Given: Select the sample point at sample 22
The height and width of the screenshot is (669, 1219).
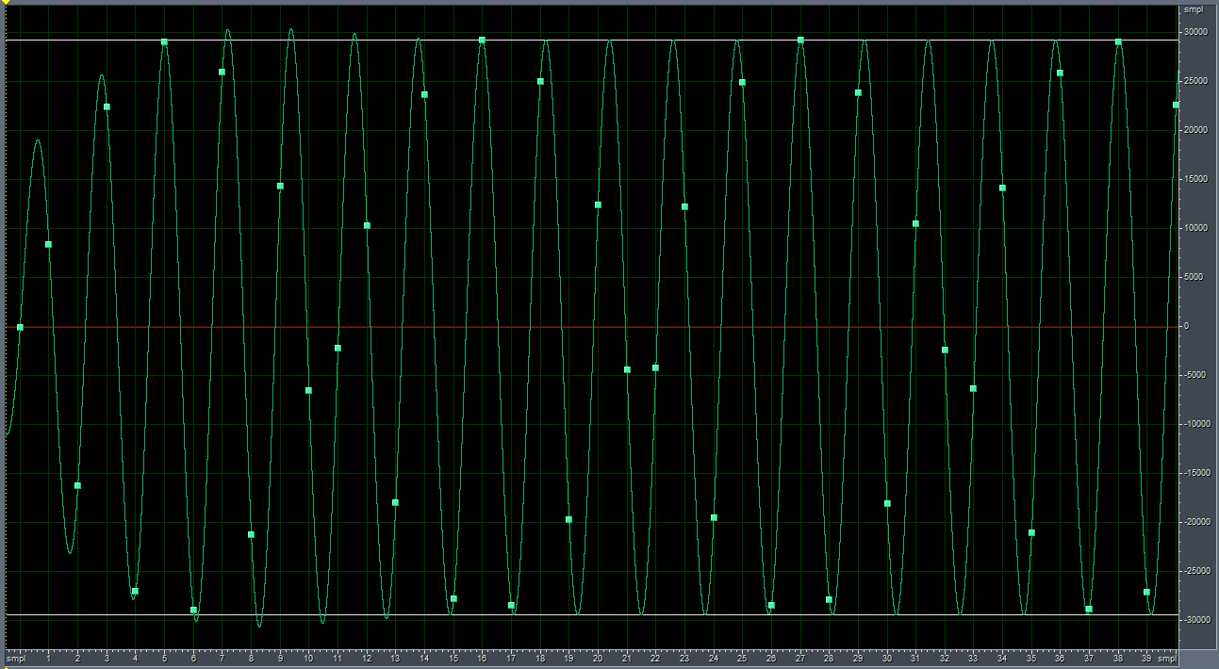Looking at the screenshot, I should click(x=655, y=367).
